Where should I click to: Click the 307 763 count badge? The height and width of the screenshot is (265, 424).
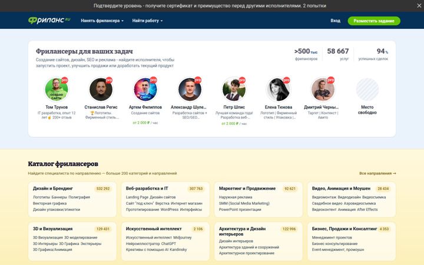pyautogui.click(x=196, y=189)
